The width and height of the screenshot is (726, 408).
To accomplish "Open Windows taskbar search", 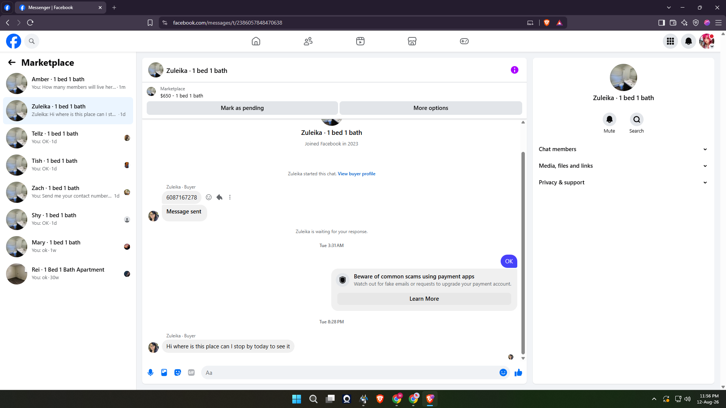I will point(313,399).
